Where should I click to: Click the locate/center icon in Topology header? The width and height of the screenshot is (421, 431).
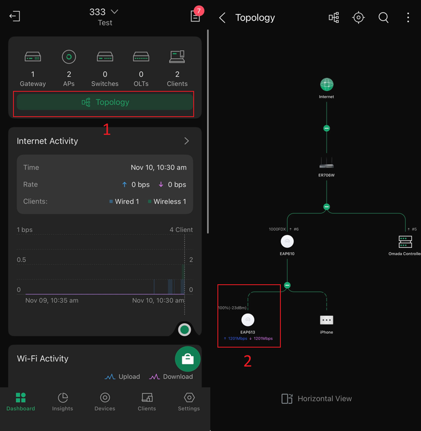[x=358, y=17]
